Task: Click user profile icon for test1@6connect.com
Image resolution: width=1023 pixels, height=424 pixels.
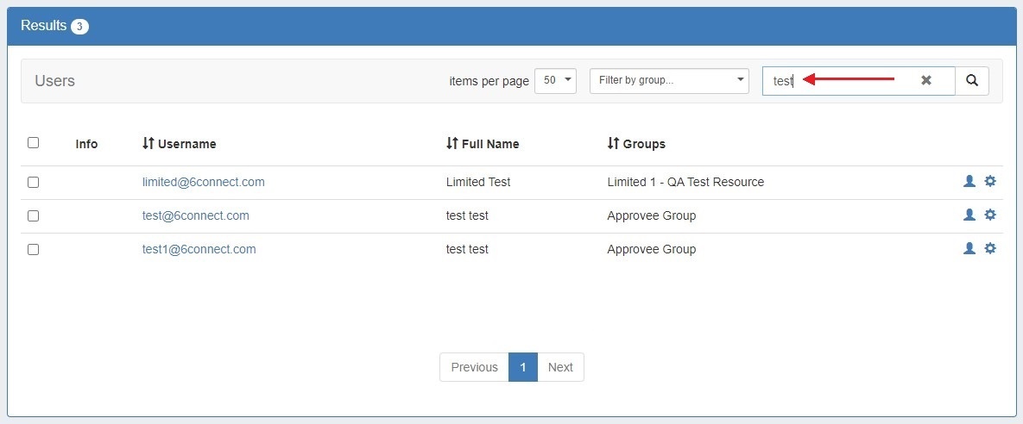Action: [969, 249]
